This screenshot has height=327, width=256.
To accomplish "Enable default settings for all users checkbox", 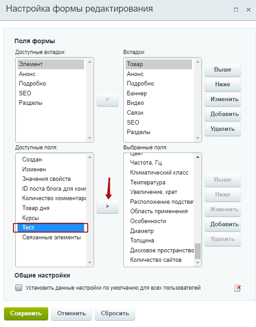I will 19,288.
